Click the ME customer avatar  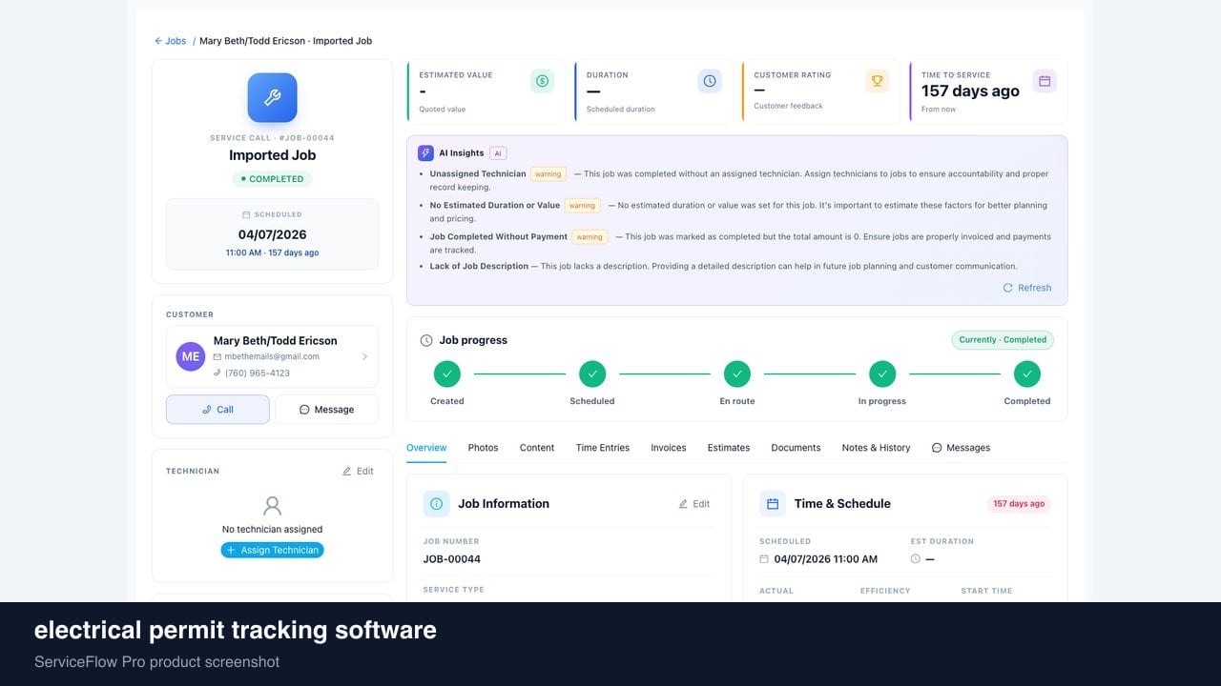click(191, 356)
